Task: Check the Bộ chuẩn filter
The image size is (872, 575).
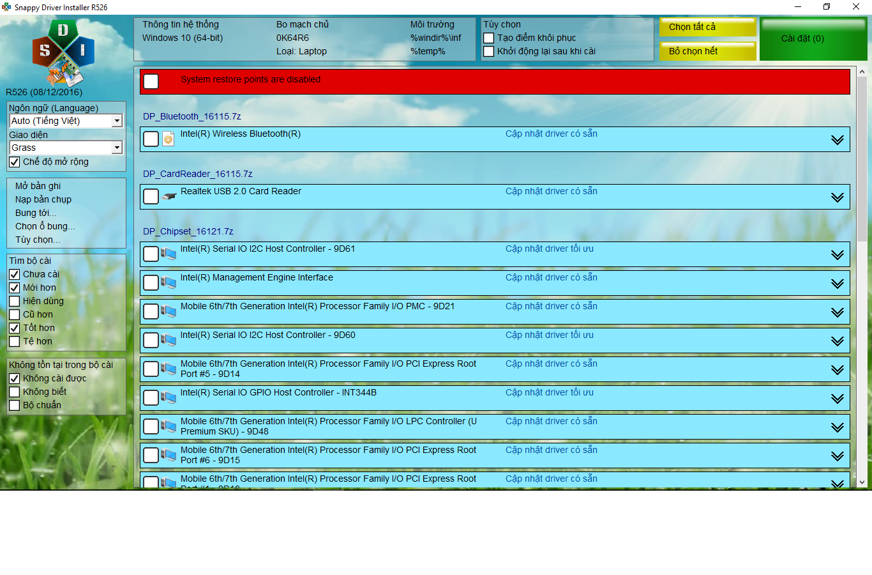Action: pyautogui.click(x=15, y=406)
